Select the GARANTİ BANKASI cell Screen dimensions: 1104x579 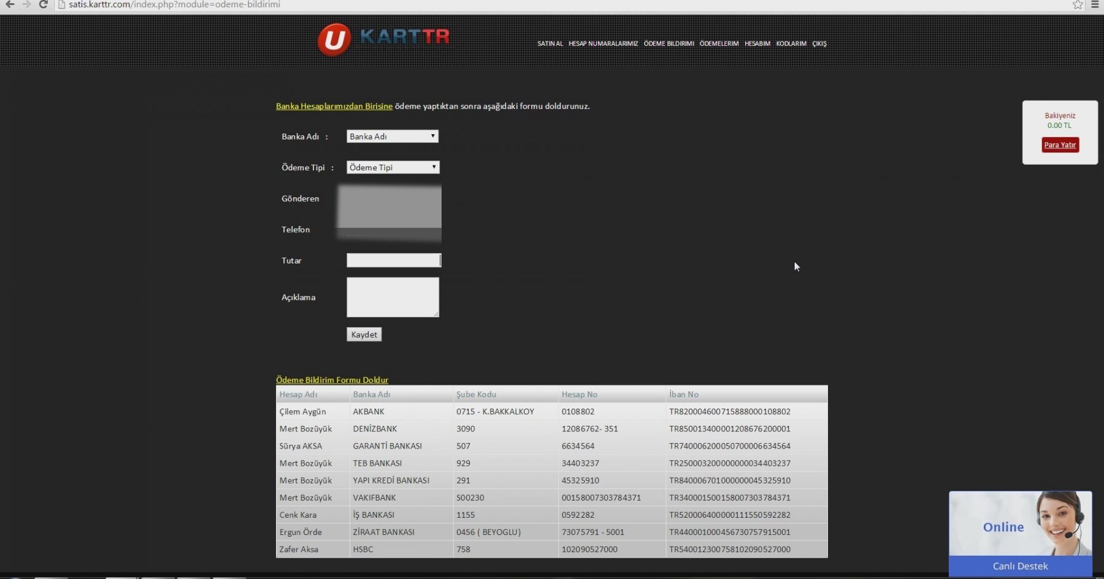point(387,446)
